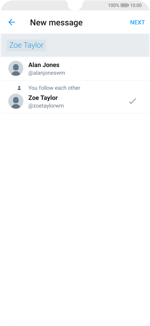Tap the 100% battery percentage
The height and width of the screenshot is (326, 150).
point(114,5)
